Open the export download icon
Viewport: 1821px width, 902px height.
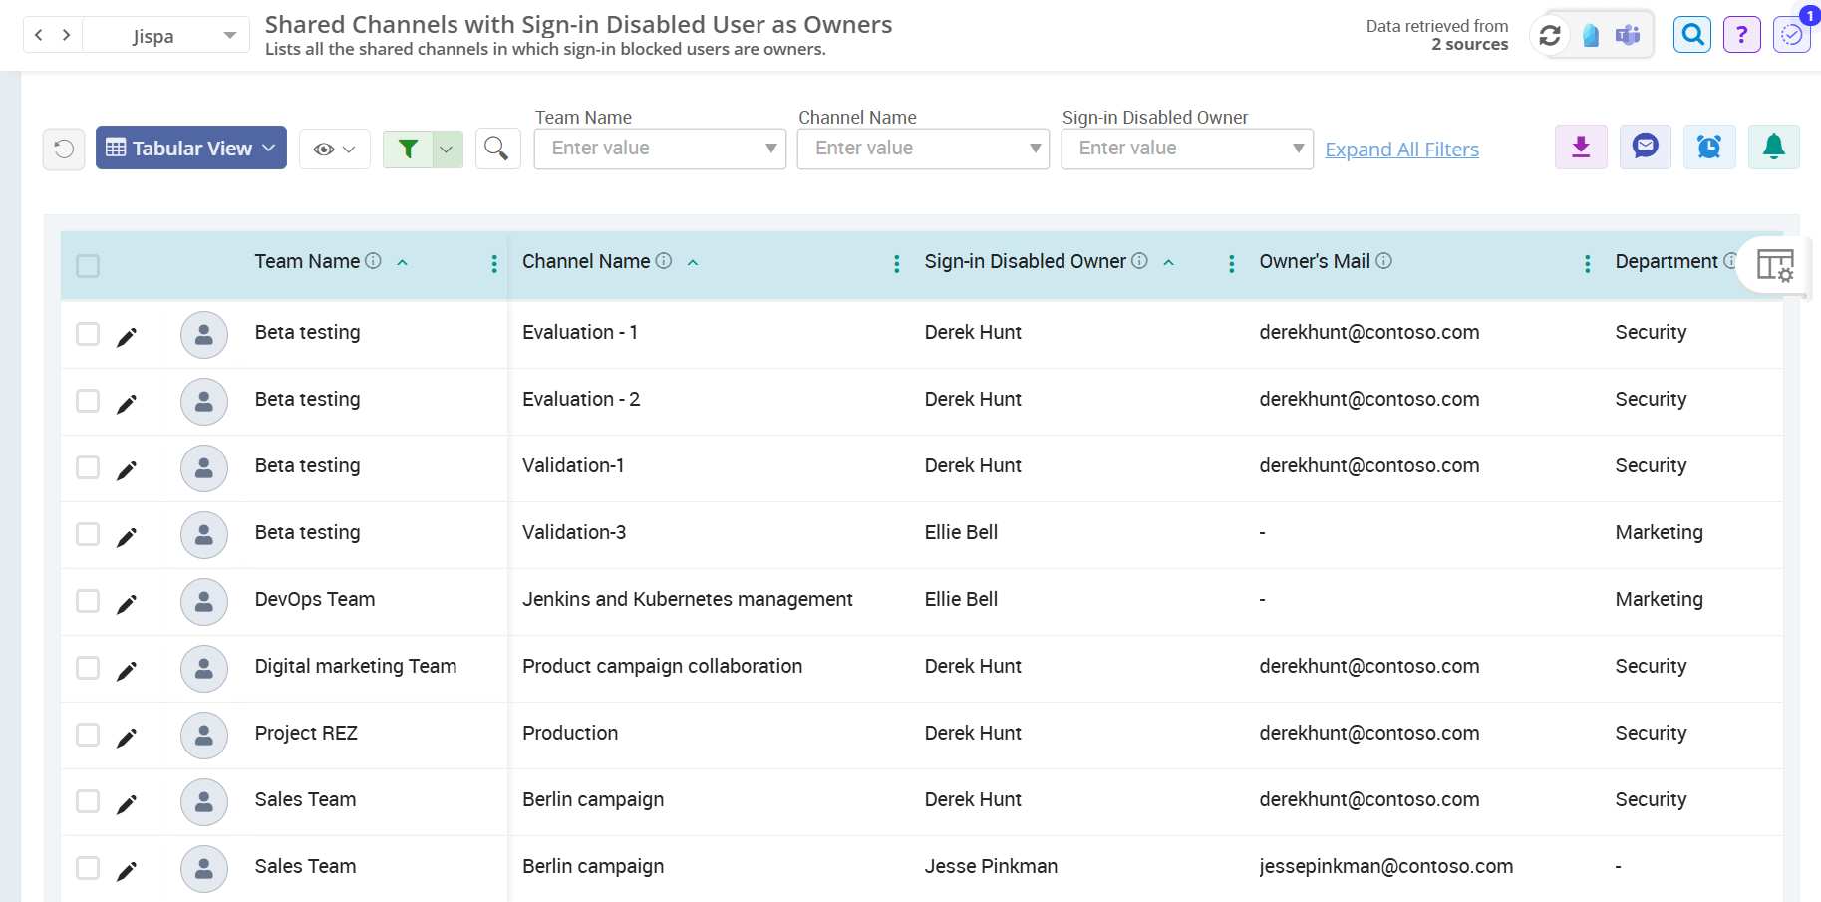click(1580, 147)
